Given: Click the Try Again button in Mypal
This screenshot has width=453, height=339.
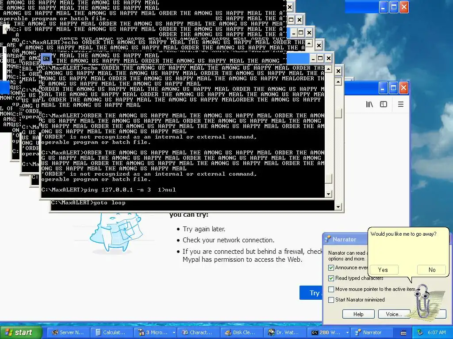Looking at the screenshot, I should pyautogui.click(x=311, y=293).
